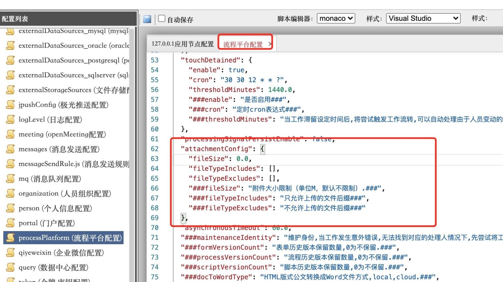Click the "###processVersionCount" line
This screenshot has height=282, width=503.
click(x=296, y=257)
